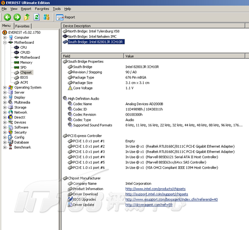Select the Memory chip icon
This screenshot has width=249, height=230.
tap(16, 62)
